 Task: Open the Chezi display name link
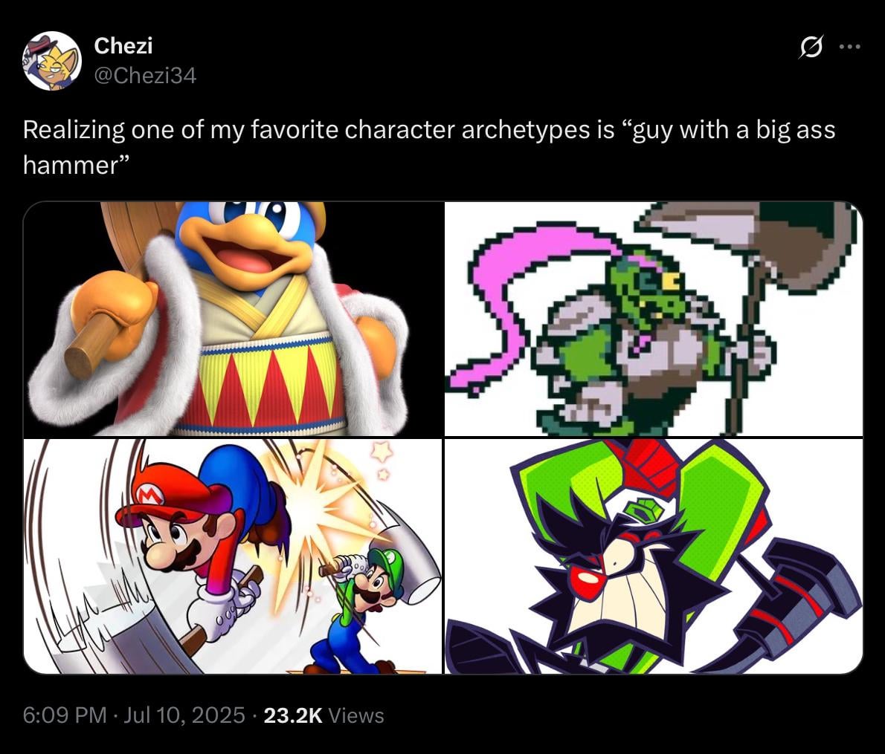(123, 45)
